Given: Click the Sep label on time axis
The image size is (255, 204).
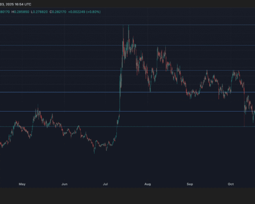Looking at the screenshot, I should (x=190, y=184).
